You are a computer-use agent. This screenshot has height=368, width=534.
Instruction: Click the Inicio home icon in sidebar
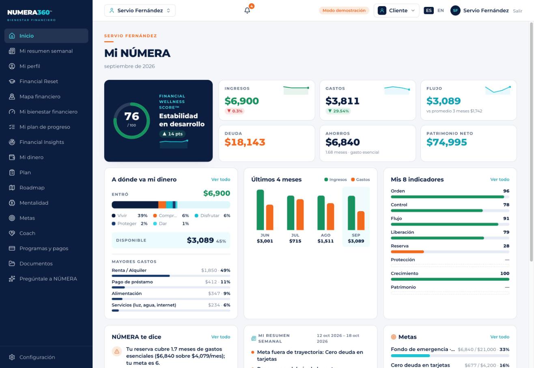[12, 36]
